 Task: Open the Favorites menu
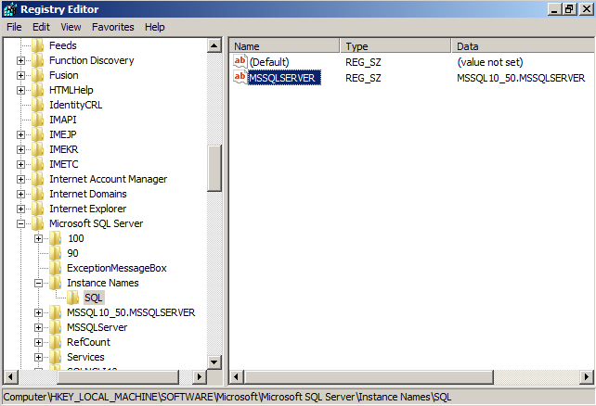113,27
